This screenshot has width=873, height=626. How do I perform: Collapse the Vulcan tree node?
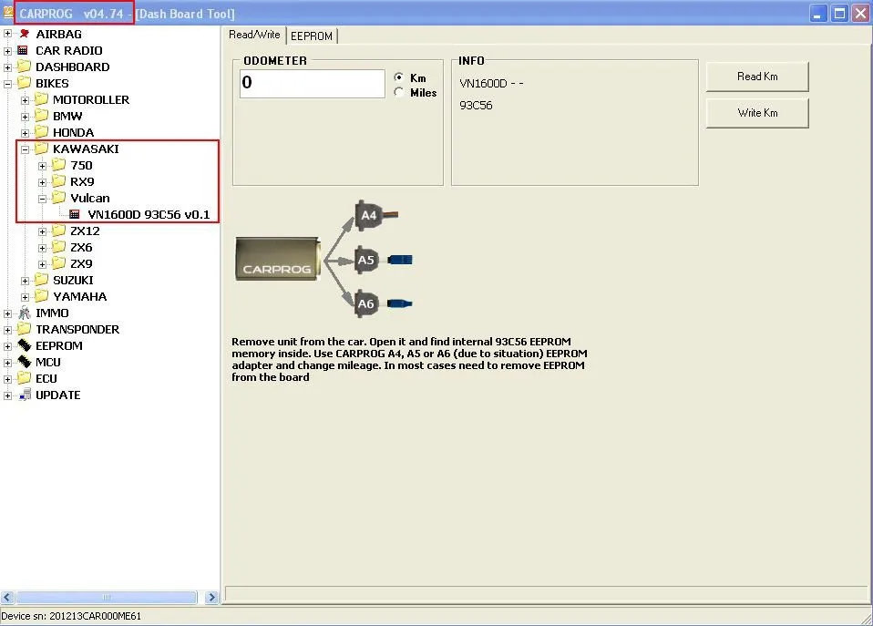tap(42, 199)
